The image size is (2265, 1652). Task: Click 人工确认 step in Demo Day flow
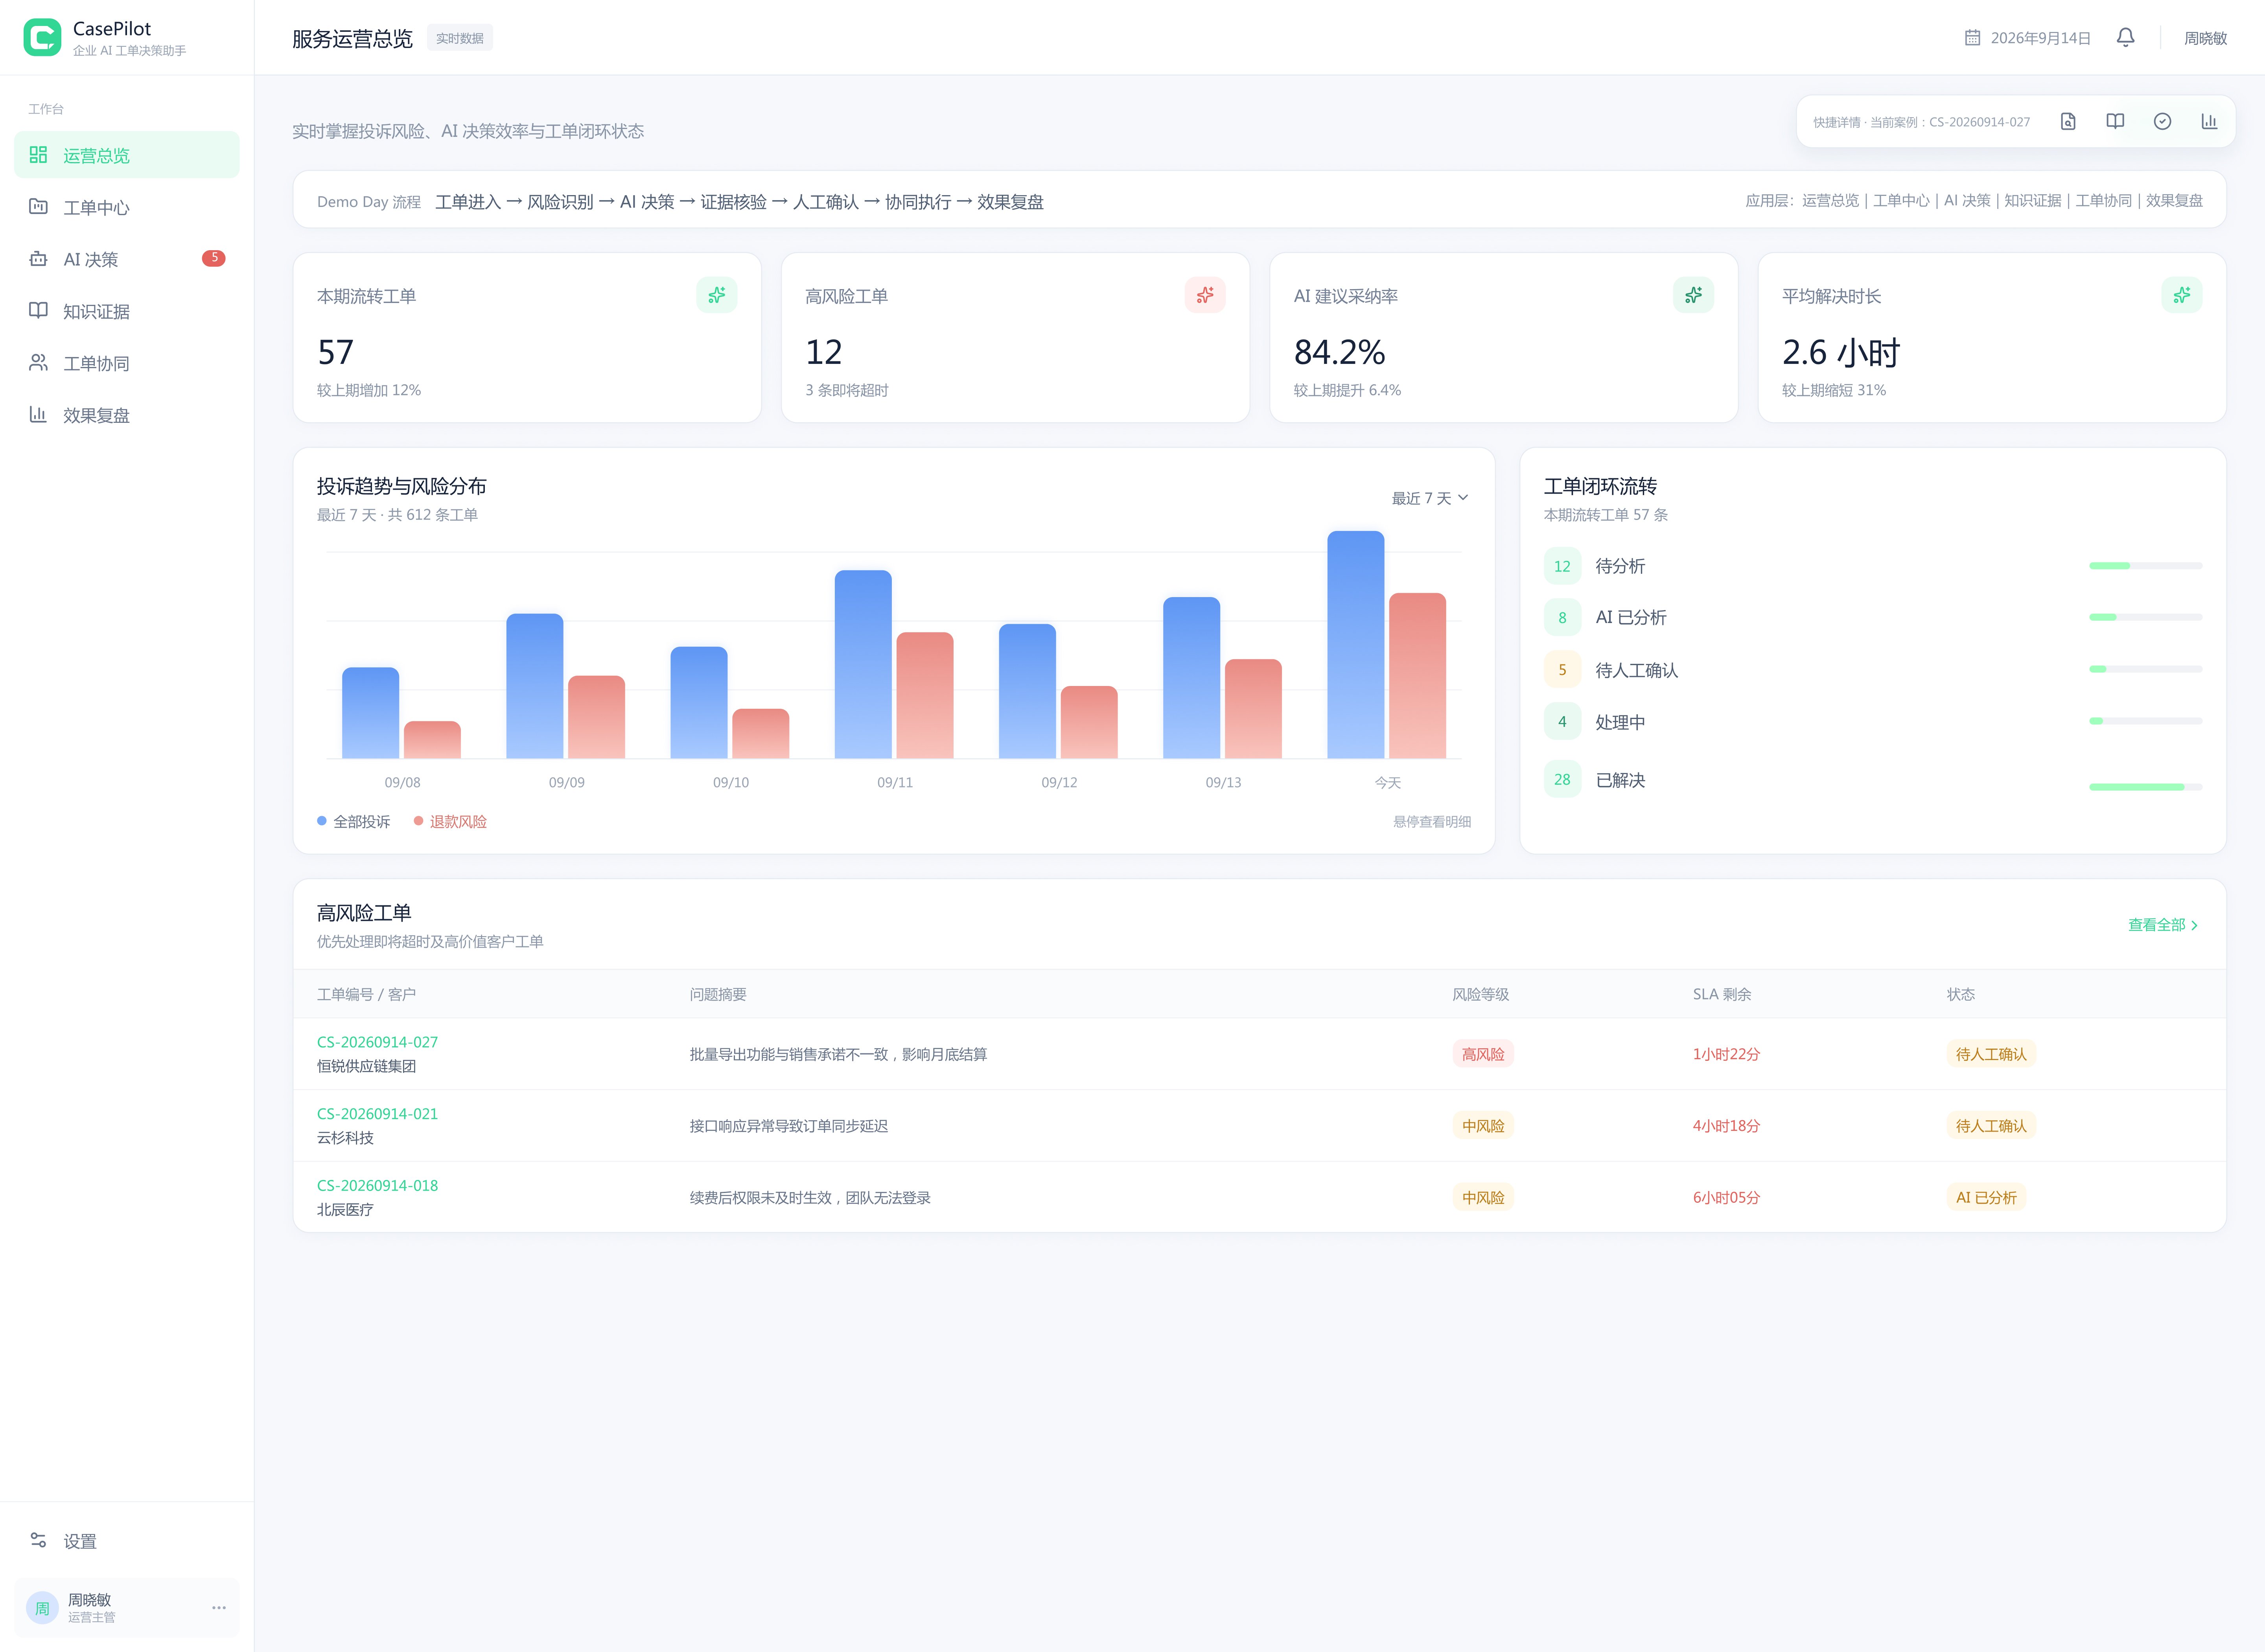tap(826, 202)
